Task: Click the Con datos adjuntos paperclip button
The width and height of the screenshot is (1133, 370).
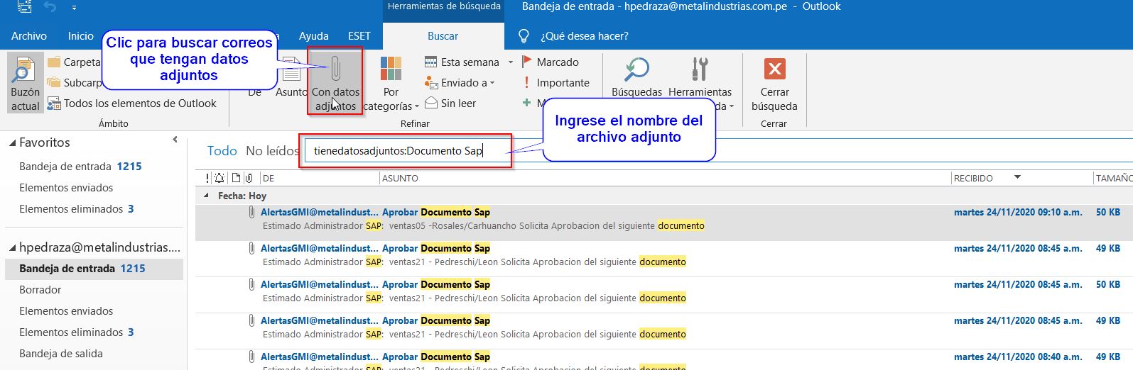Action: coord(335,80)
